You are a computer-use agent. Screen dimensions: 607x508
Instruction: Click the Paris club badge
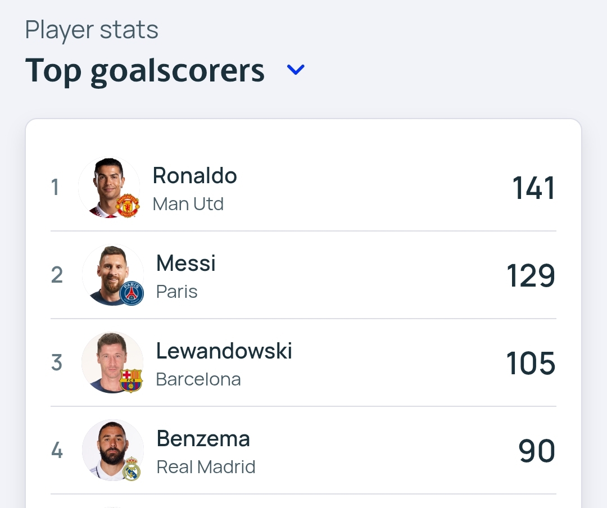(x=132, y=293)
